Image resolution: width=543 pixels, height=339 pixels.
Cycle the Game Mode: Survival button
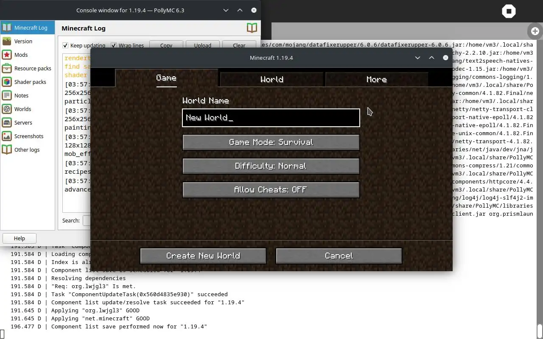271,142
